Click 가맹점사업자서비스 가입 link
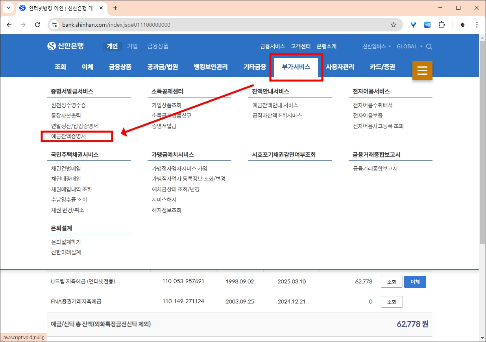486x342 pixels. click(179, 168)
